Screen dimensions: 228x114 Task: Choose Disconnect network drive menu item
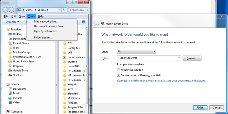click(52, 26)
